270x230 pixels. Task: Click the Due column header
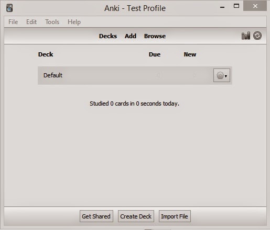pos(155,54)
